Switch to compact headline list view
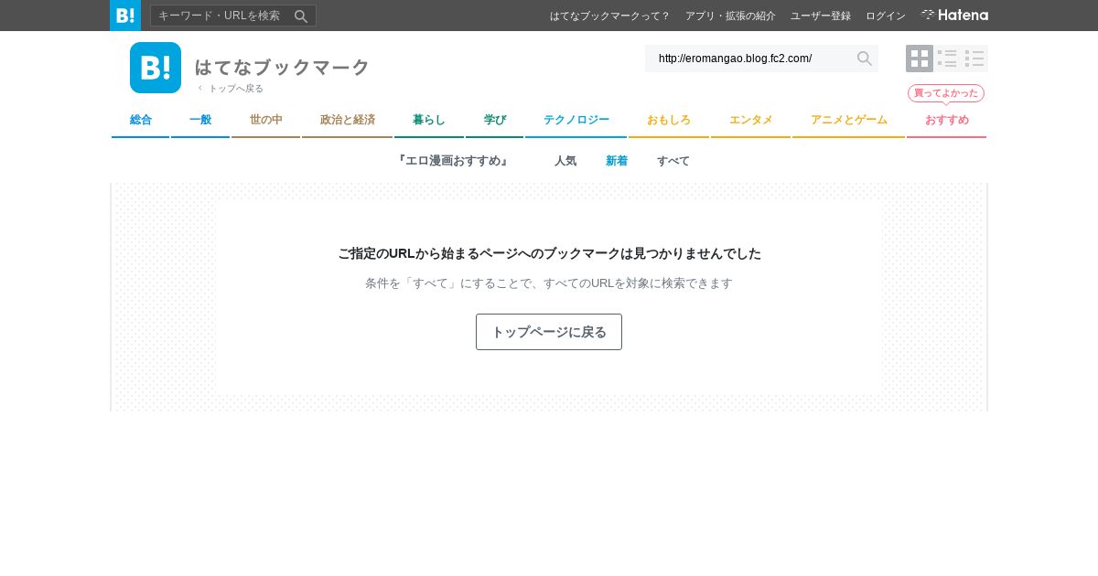The image size is (1098, 576). click(x=974, y=59)
